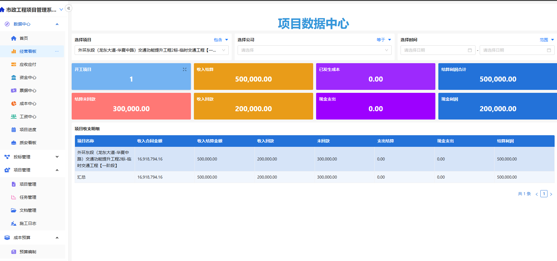Click the 经营看板 bar chart icon
This screenshot has width=557, height=261.
tap(14, 51)
